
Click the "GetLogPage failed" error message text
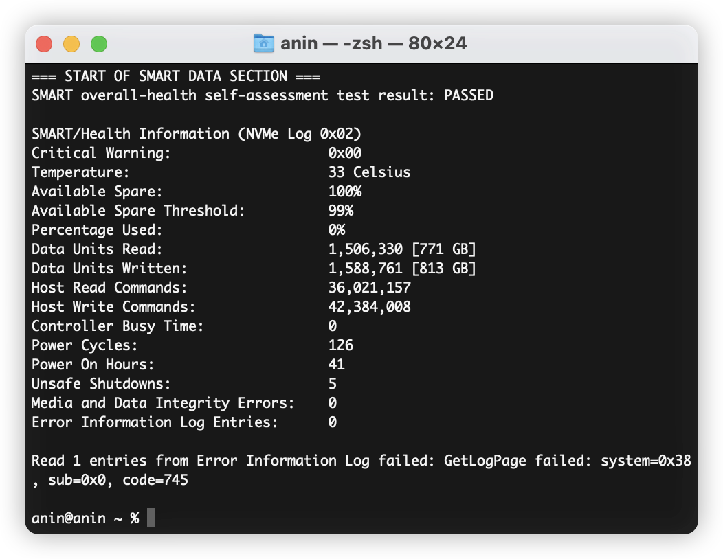(518, 461)
